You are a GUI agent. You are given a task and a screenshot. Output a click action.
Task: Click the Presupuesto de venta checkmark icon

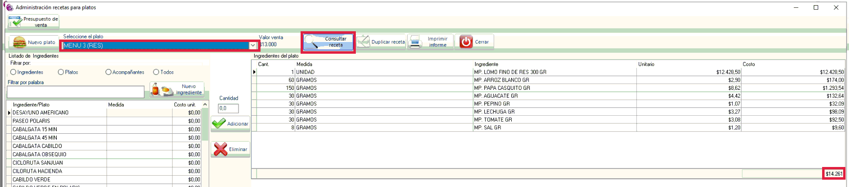pos(16,22)
